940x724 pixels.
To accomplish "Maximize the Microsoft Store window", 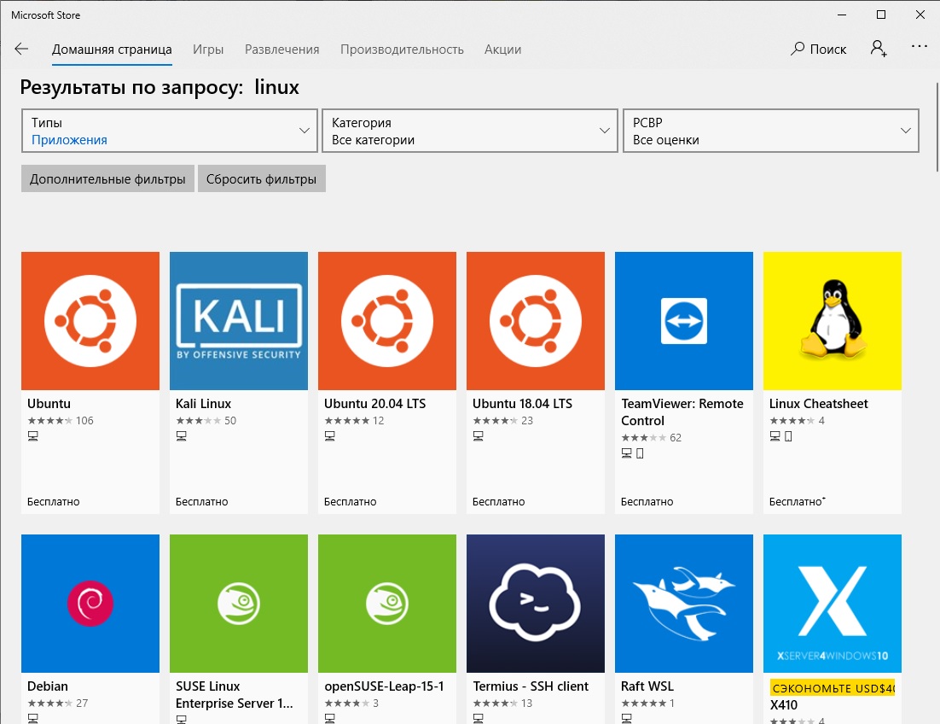I will (x=881, y=15).
